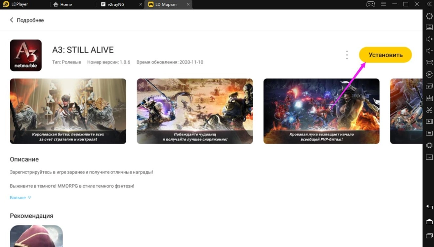
Task: Click the yellow "Установить" install button
Action: [385, 55]
